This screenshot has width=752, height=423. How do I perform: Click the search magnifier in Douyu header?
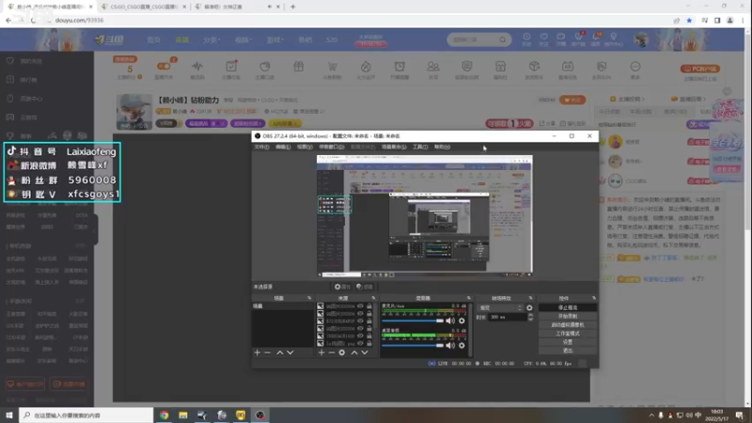click(502, 39)
